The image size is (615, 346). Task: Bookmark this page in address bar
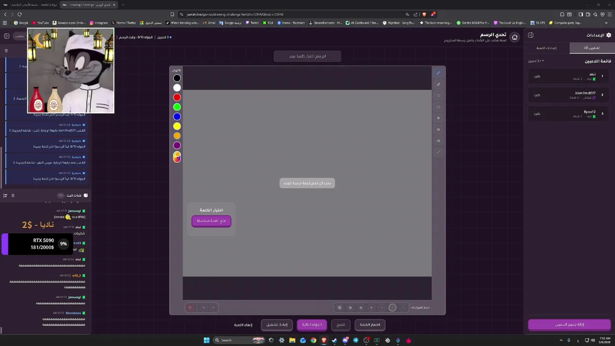[x=172, y=14]
